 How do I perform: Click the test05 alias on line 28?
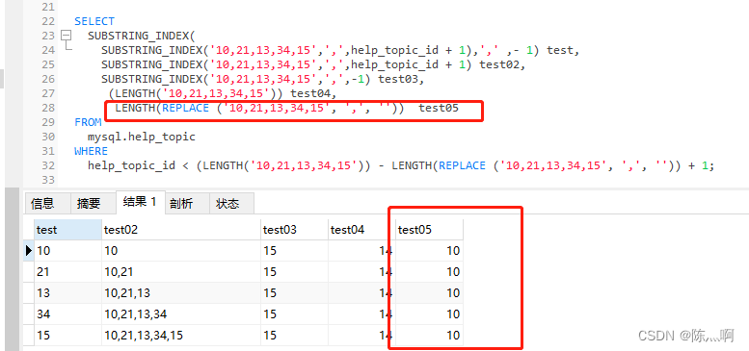pos(439,108)
